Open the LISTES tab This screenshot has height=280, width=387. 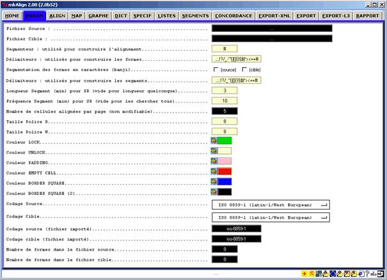pos(166,16)
